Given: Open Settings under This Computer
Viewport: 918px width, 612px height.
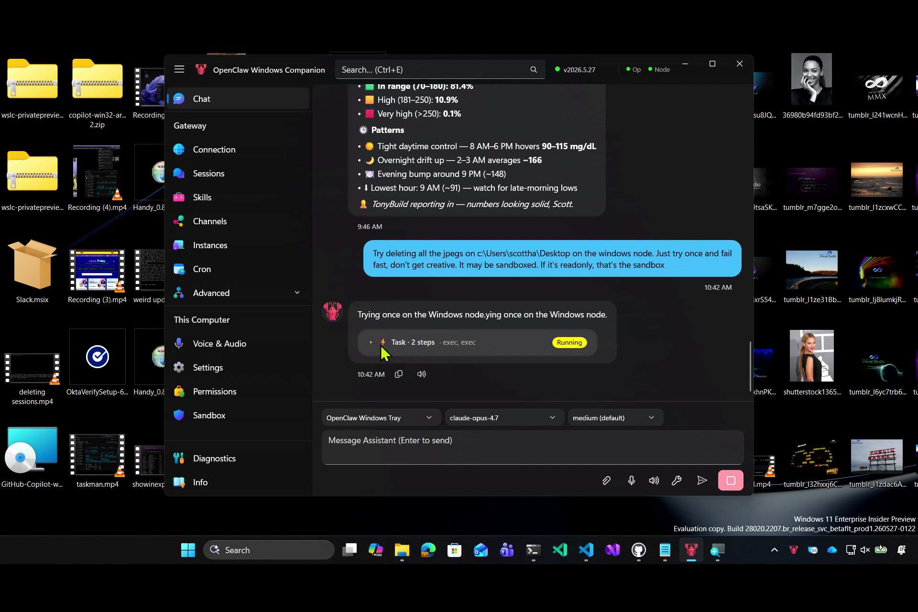Looking at the screenshot, I should (239, 368).
